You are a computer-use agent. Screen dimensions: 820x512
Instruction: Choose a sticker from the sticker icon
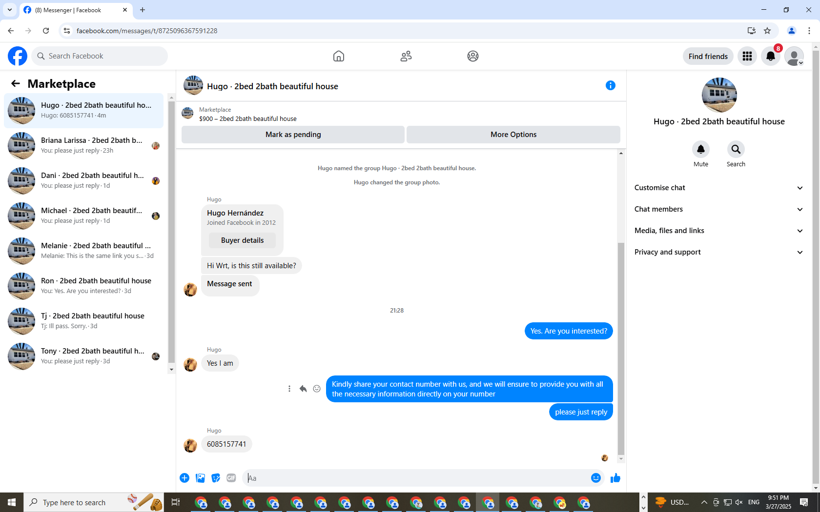(216, 478)
